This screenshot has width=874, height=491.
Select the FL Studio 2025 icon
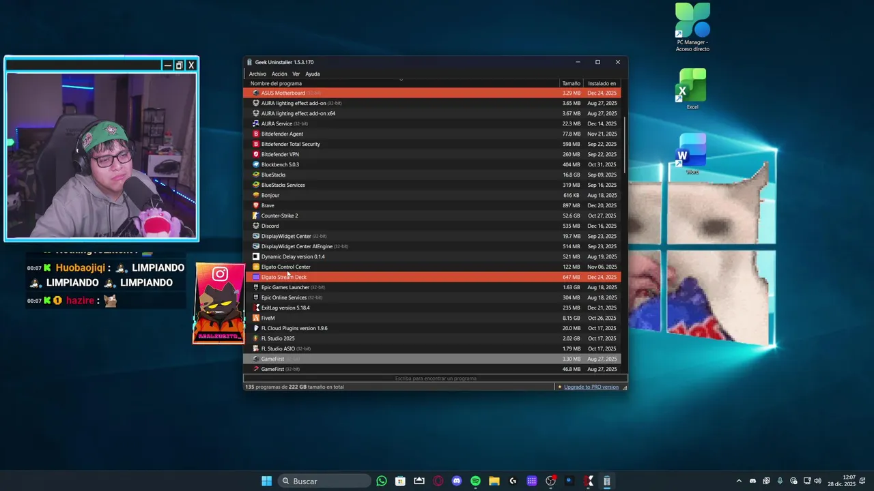[256, 338]
